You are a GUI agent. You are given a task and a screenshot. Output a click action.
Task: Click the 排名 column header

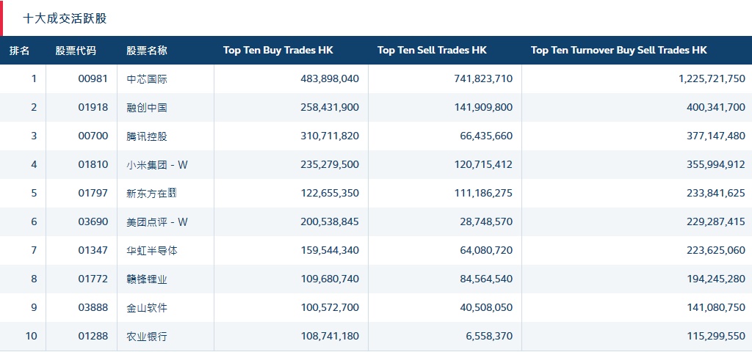point(20,51)
